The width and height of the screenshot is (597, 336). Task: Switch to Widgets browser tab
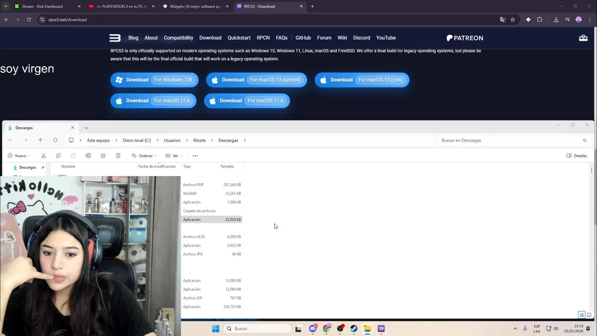pyautogui.click(x=195, y=7)
